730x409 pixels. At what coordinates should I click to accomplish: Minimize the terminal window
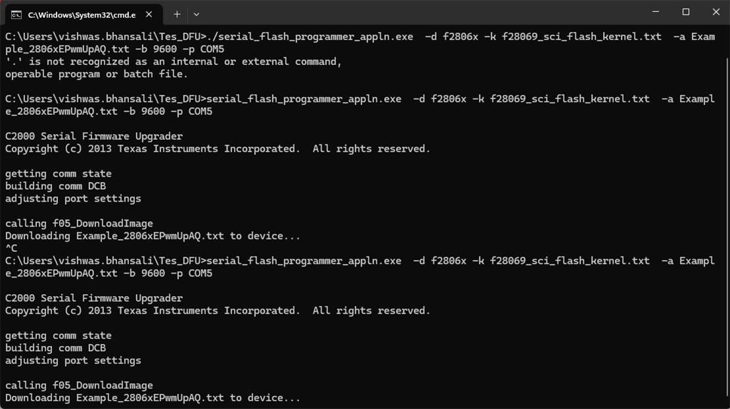pyautogui.click(x=655, y=12)
